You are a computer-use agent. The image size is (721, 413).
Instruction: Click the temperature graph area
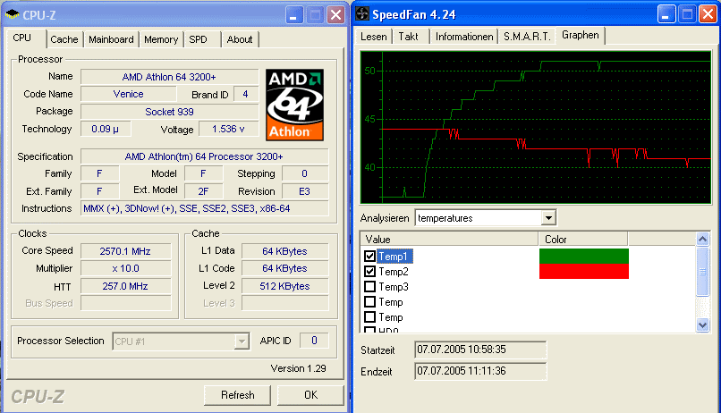(x=536, y=127)
